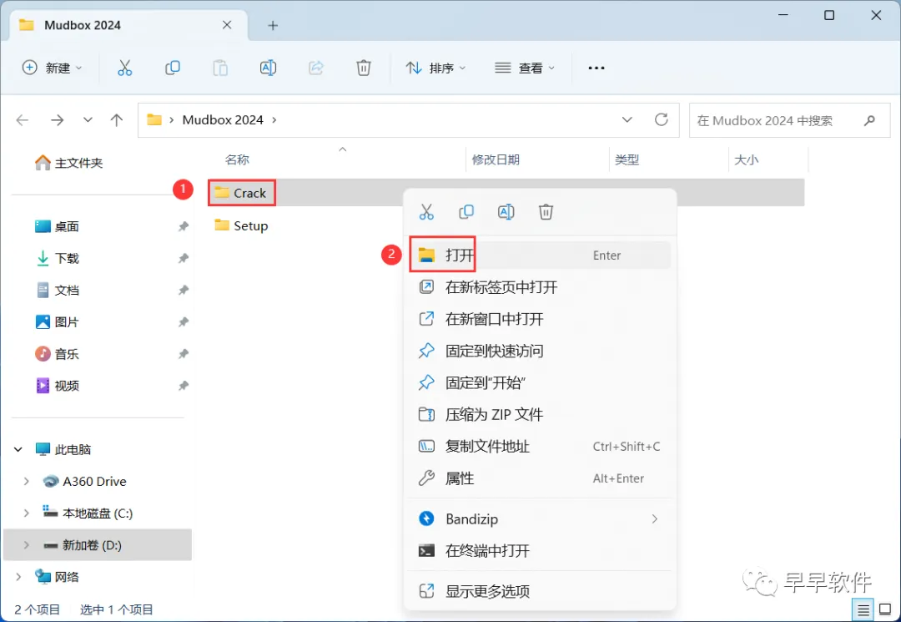This screenshot has height=622, width=901.
Task: Choose 压缩为 ZIP 文件 in the context menu
Action: pos(540,414)
